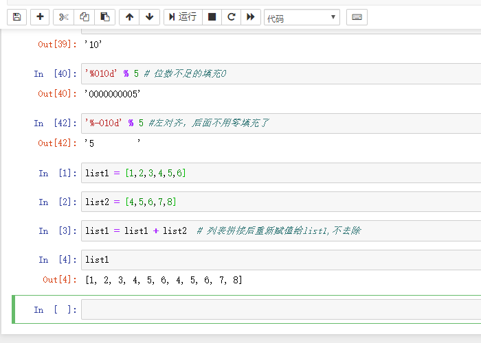Click the Out[4] list output text

tap(164, 280)
